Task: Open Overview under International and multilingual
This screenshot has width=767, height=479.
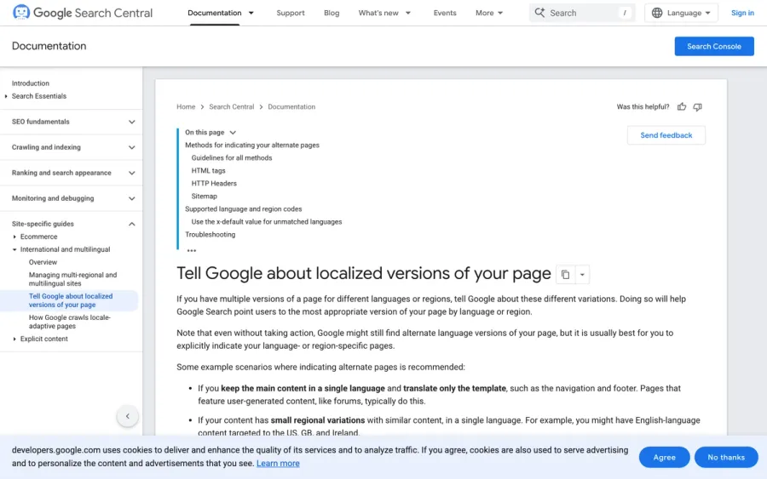Action: [43, 262]
